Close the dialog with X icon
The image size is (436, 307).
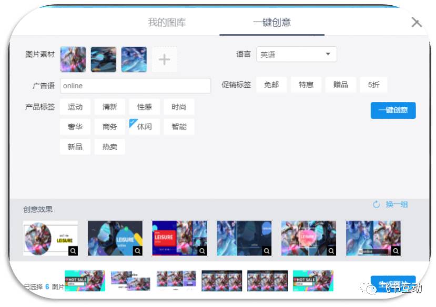pyautogui.click(x=417, y=22)
